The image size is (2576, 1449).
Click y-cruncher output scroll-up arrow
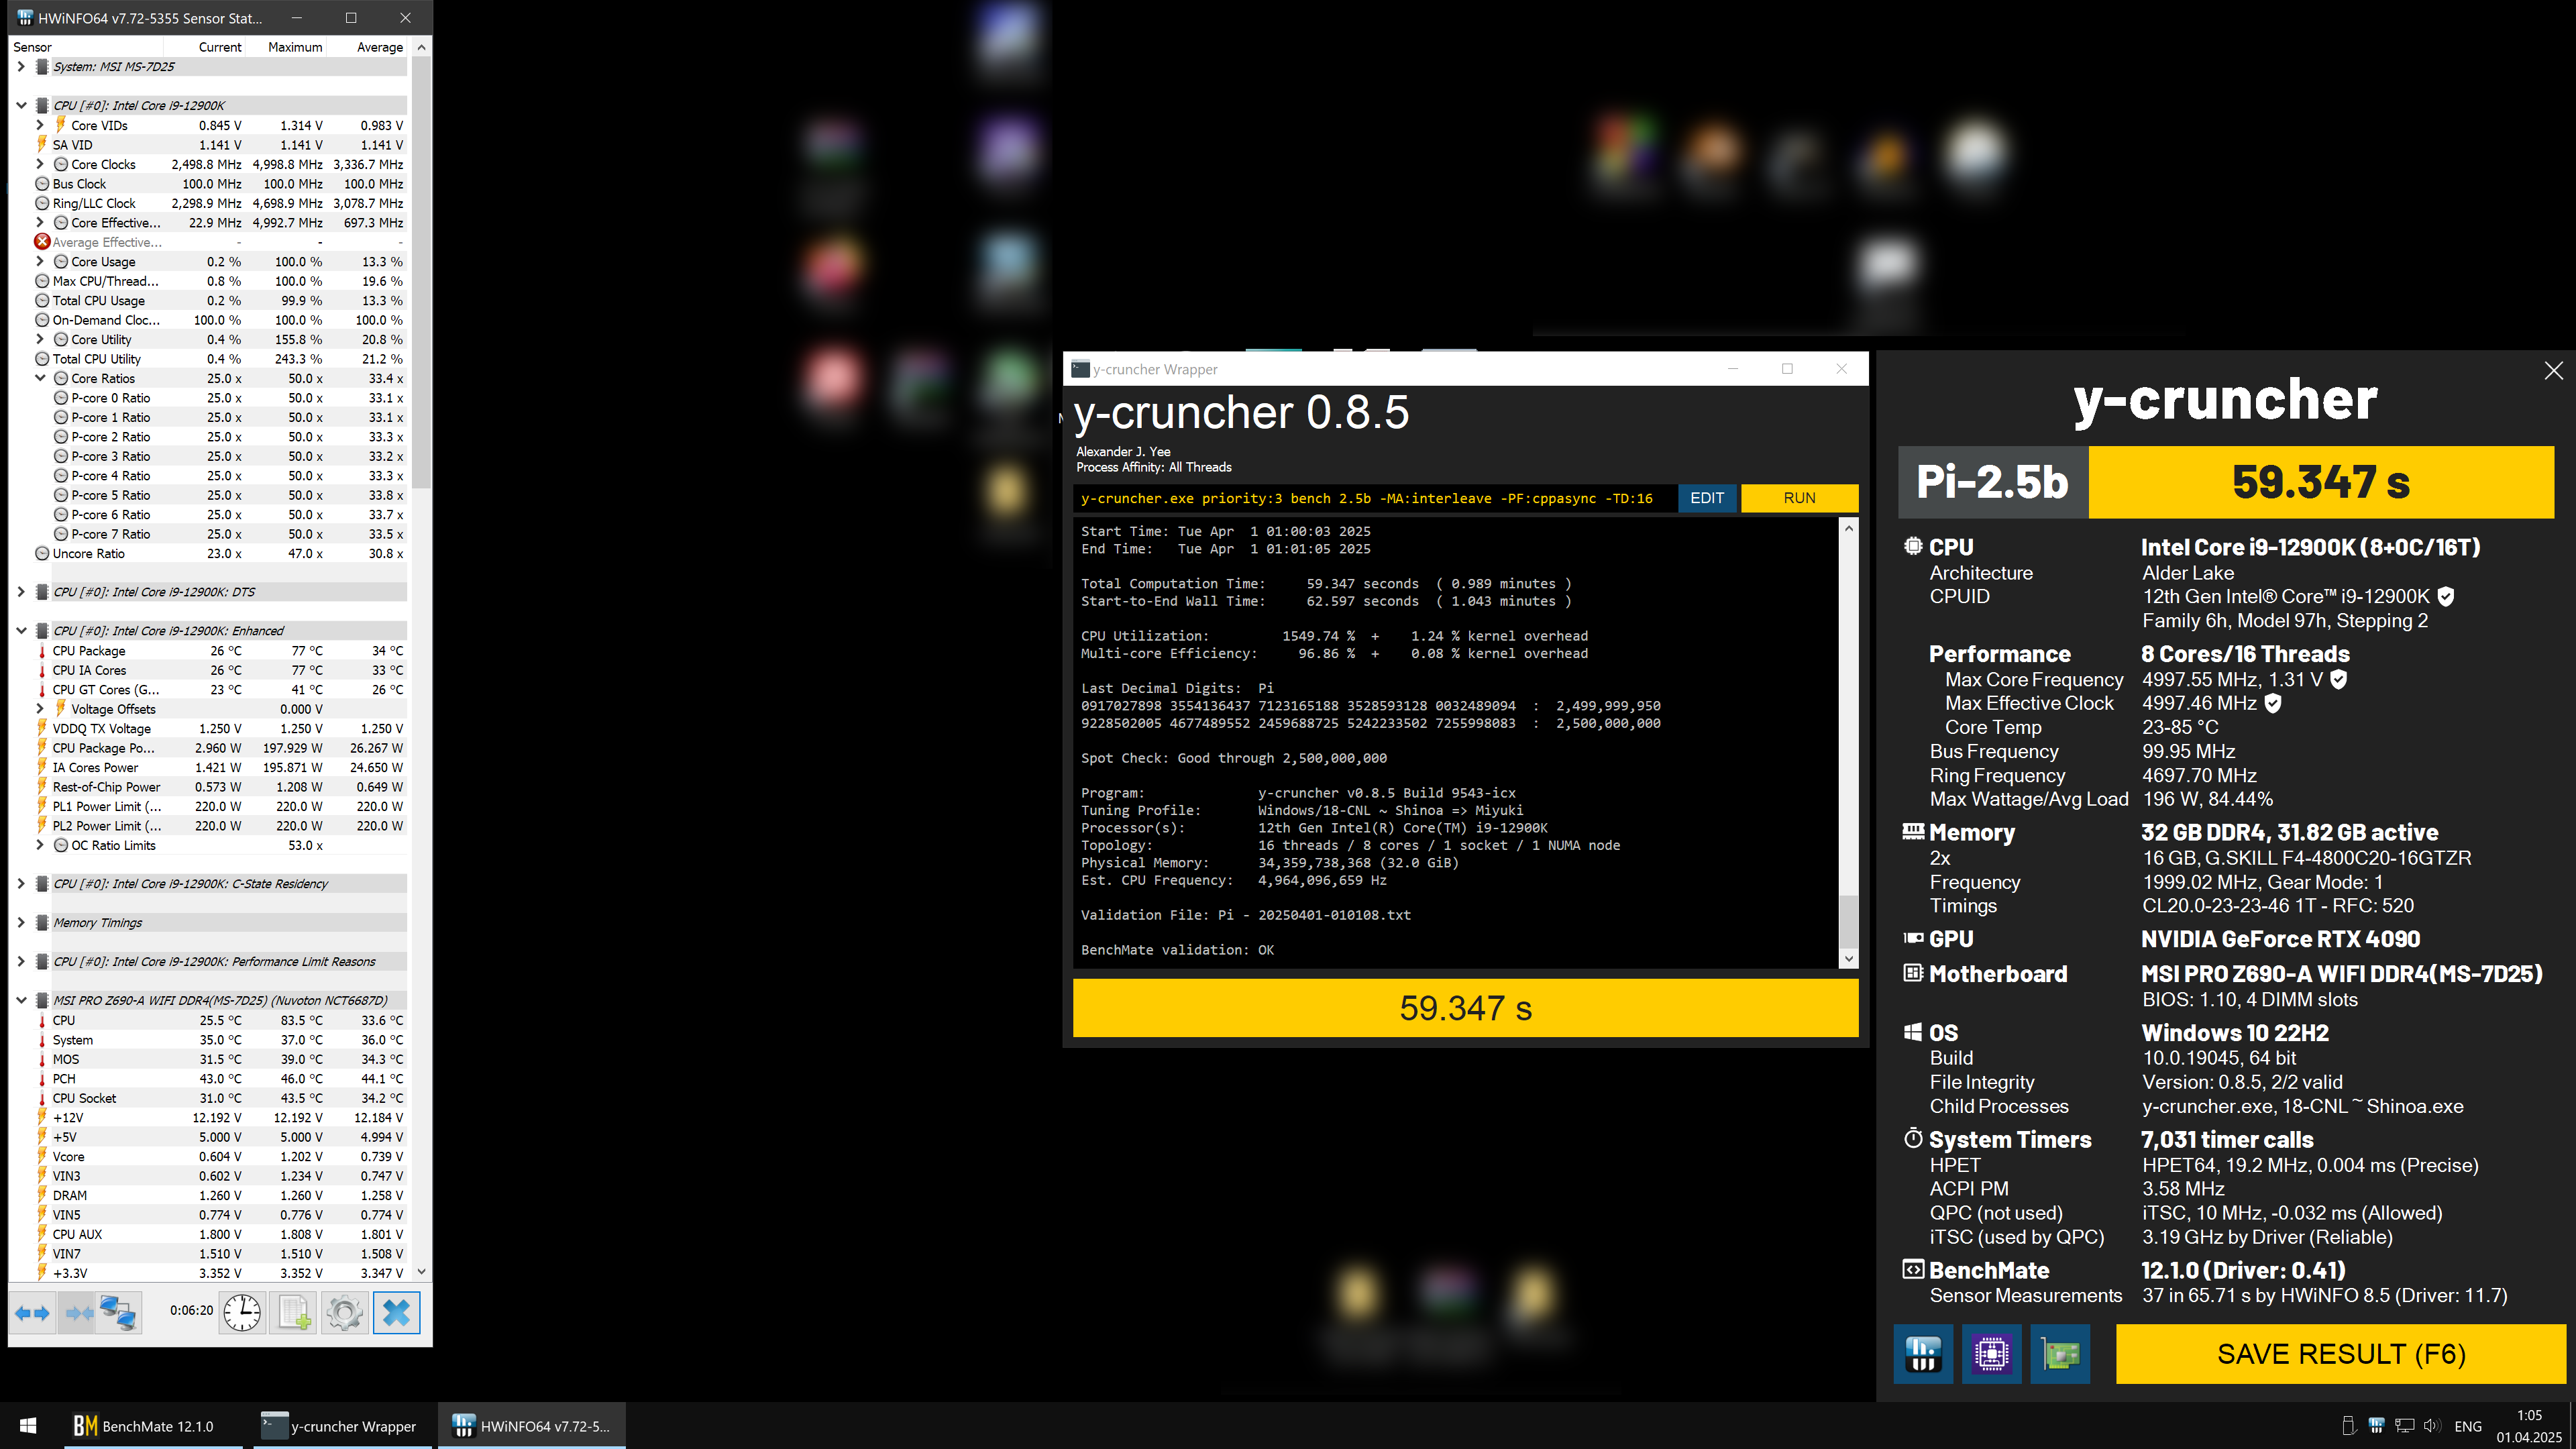click(x=1849, y=528)
